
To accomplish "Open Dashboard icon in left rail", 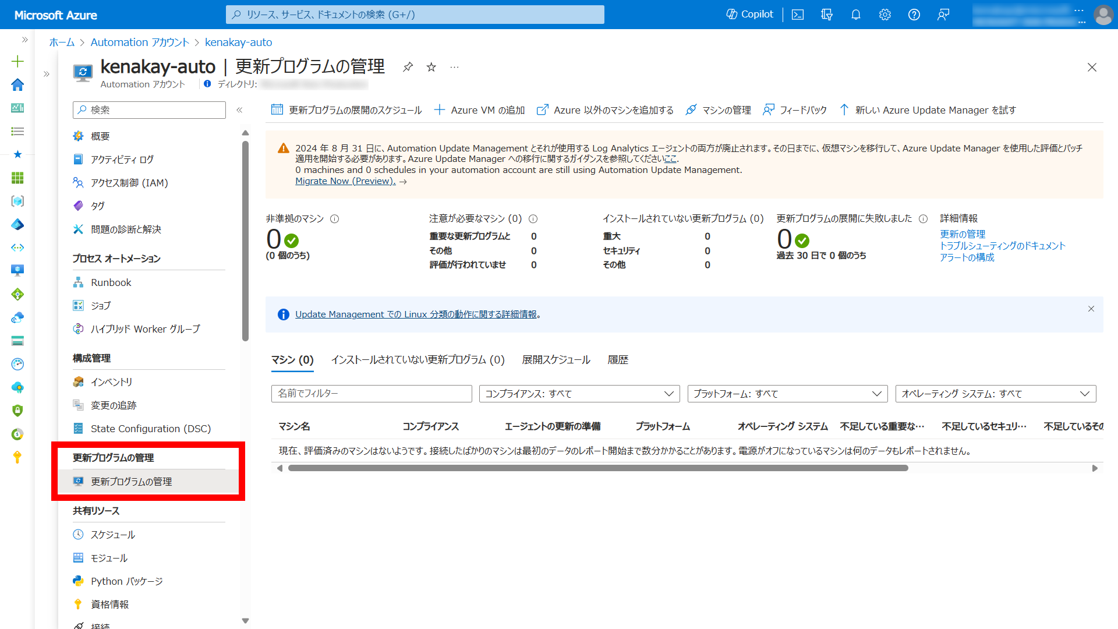I will (x=17, y=108).
